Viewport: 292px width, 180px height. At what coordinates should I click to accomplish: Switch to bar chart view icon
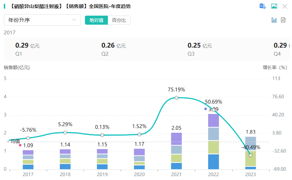click(274, 20)
